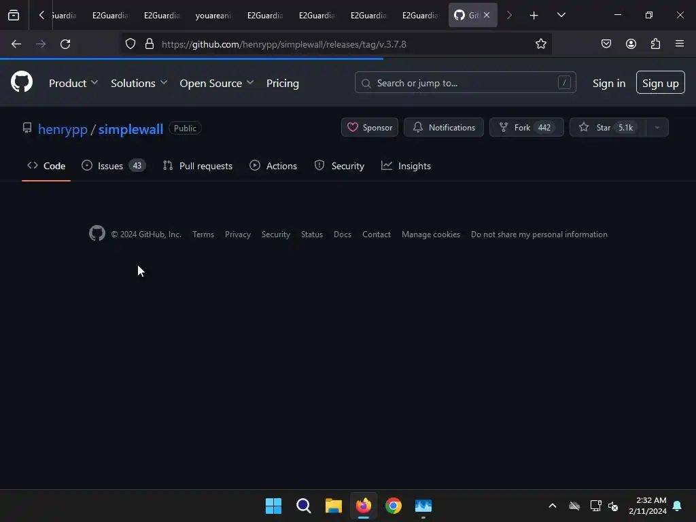Open the Privacy footer link
696x522 pixels.
pos(237,234)
